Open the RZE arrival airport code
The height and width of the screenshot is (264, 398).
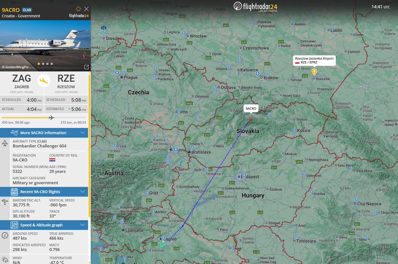tap(66, 79)
